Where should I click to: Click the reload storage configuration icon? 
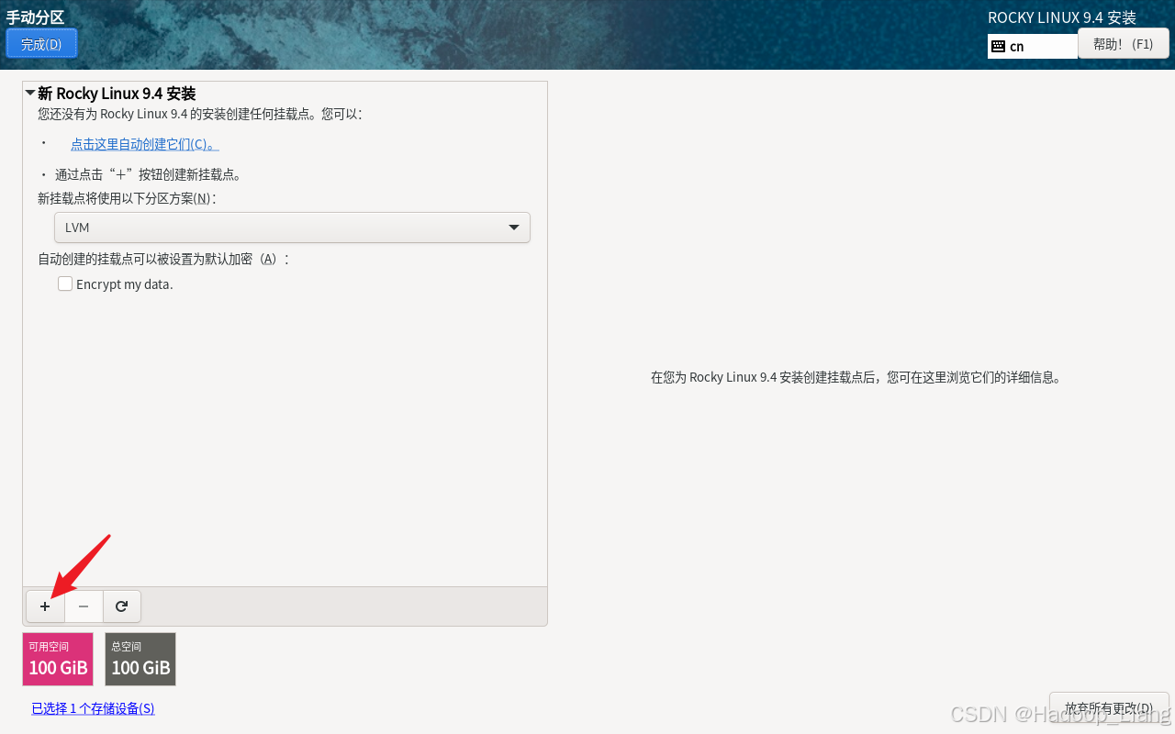click(x=122, y=606)
